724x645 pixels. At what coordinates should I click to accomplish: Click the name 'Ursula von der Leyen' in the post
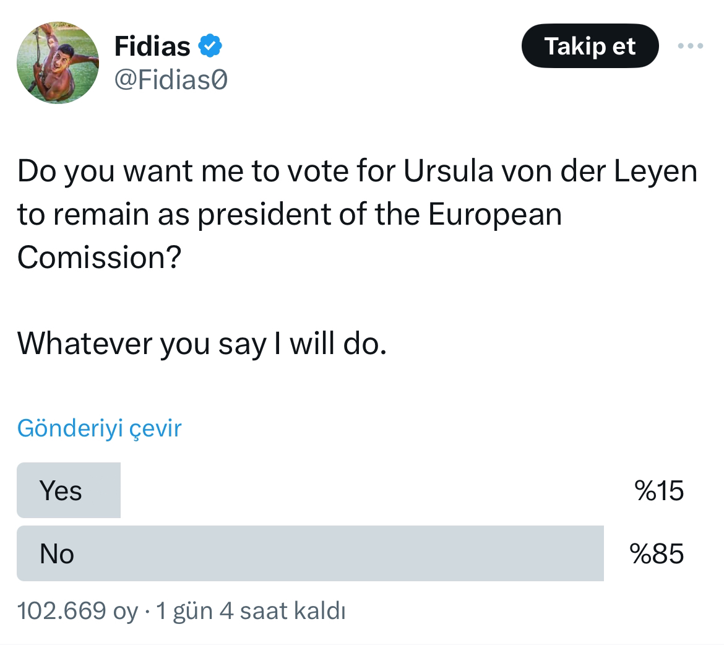550,171
